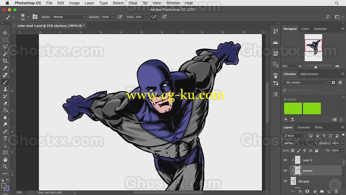Hide the flat gray layer
The image size is (346, 195).
tap(285, 181)
